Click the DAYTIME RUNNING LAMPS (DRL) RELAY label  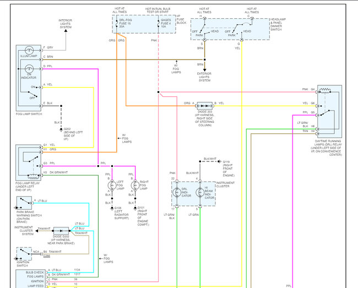[326, 148]
